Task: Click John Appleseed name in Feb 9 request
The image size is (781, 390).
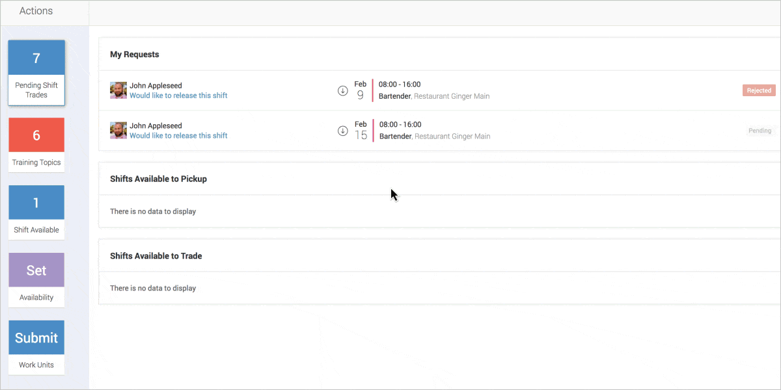Action: click(156, 86)
